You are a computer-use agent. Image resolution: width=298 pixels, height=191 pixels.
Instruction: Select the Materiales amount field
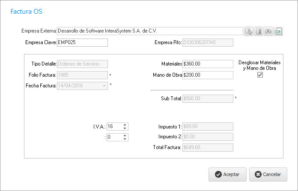tap(207, 64)
